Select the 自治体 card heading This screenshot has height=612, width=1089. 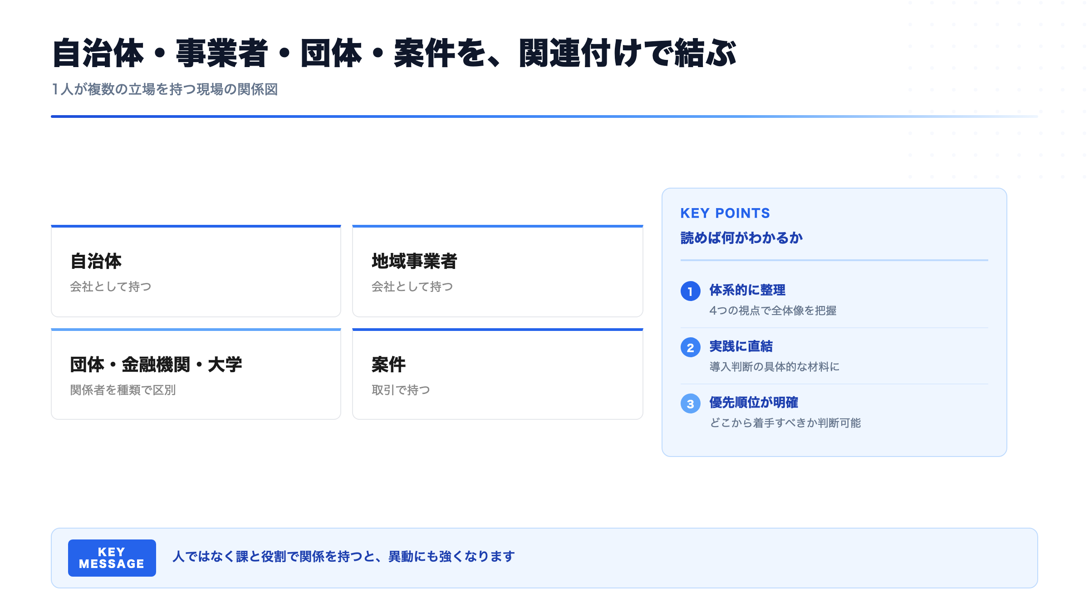[96, 261]
